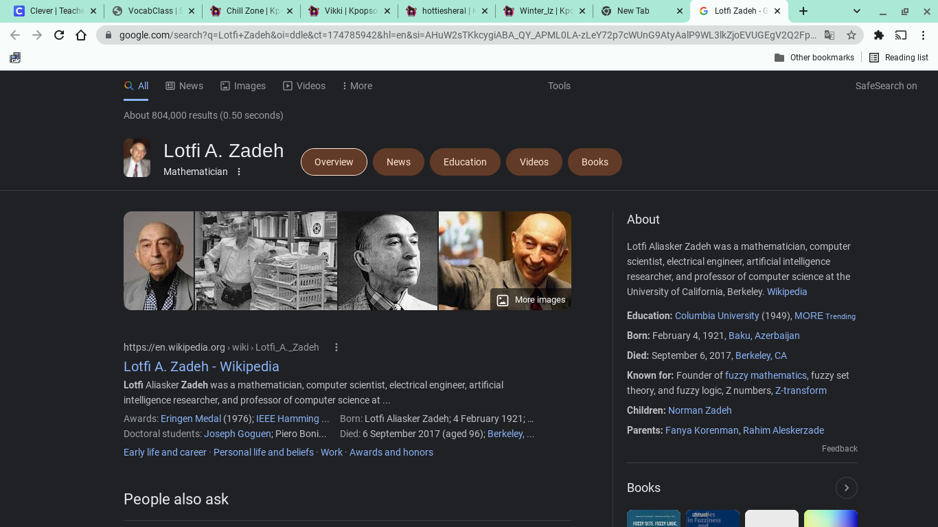This screenshot has height=527, width=938.
Task: Expand the More search filters menu
Action: pyautogui.click(x=357, y=86)
